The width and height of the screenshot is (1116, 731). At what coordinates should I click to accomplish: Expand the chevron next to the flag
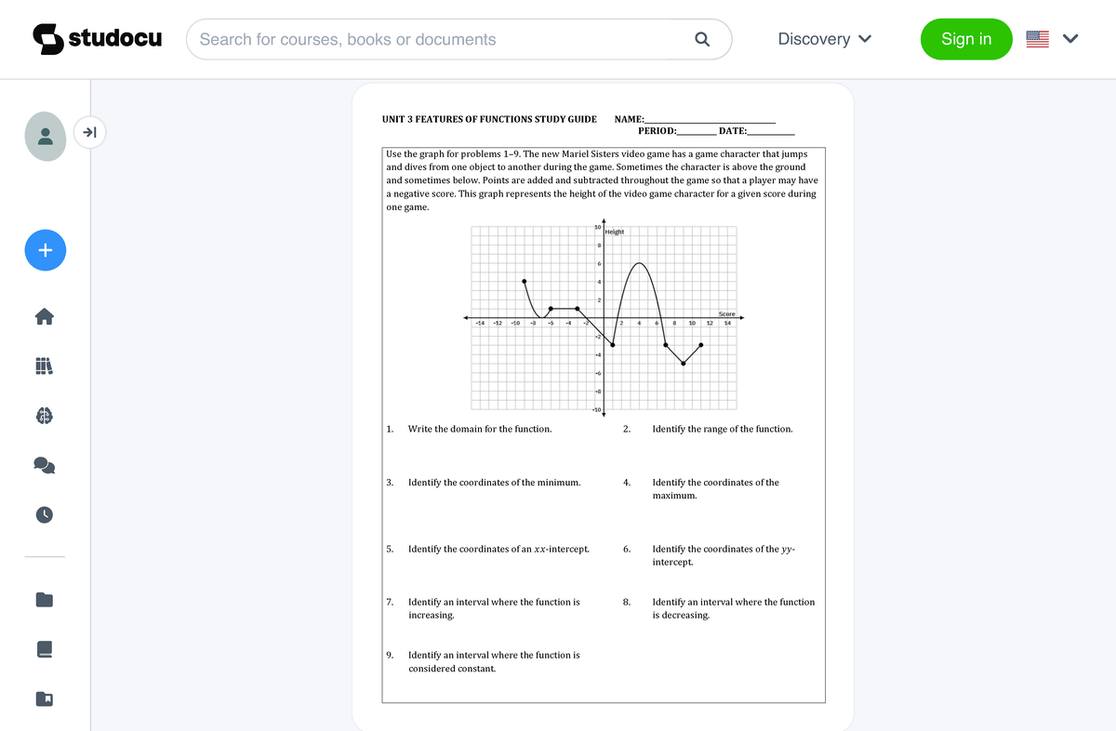[1069, 39]
